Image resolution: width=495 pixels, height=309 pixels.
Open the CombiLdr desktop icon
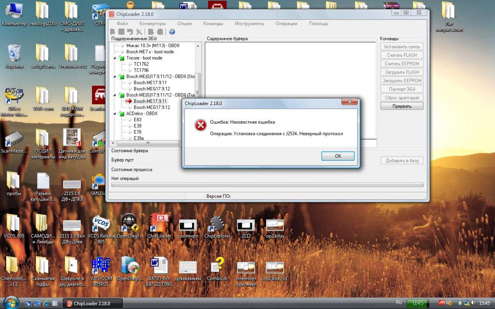pos(217,269)
